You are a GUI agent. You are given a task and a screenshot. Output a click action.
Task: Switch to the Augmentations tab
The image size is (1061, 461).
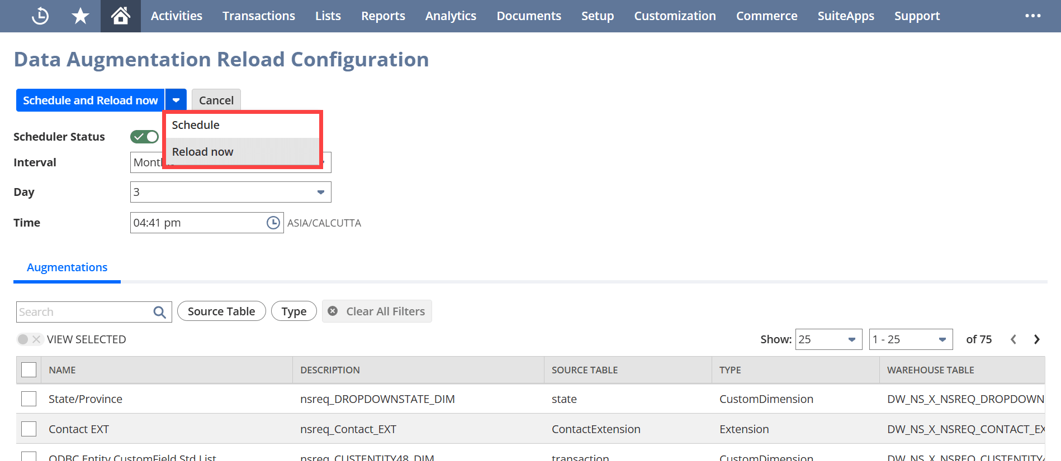(67, 267)
